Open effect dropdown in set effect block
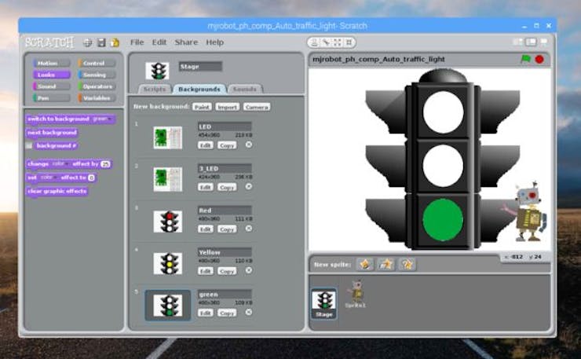This screenshot has width=581, height=359. 47,178
